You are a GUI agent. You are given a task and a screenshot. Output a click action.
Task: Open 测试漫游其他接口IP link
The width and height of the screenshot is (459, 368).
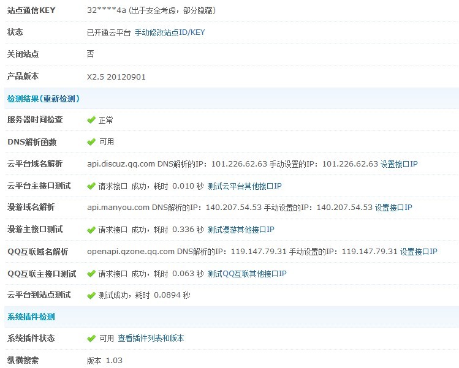(x=241, y=230)
